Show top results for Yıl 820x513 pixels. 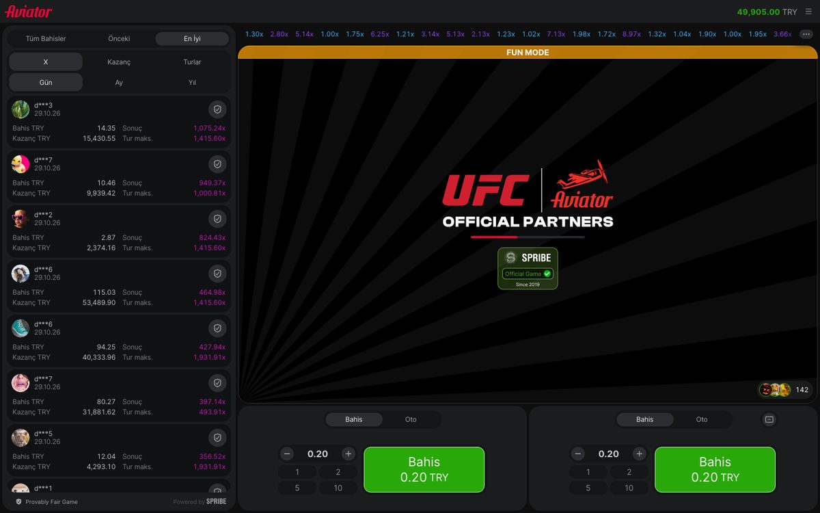(192, 82)
